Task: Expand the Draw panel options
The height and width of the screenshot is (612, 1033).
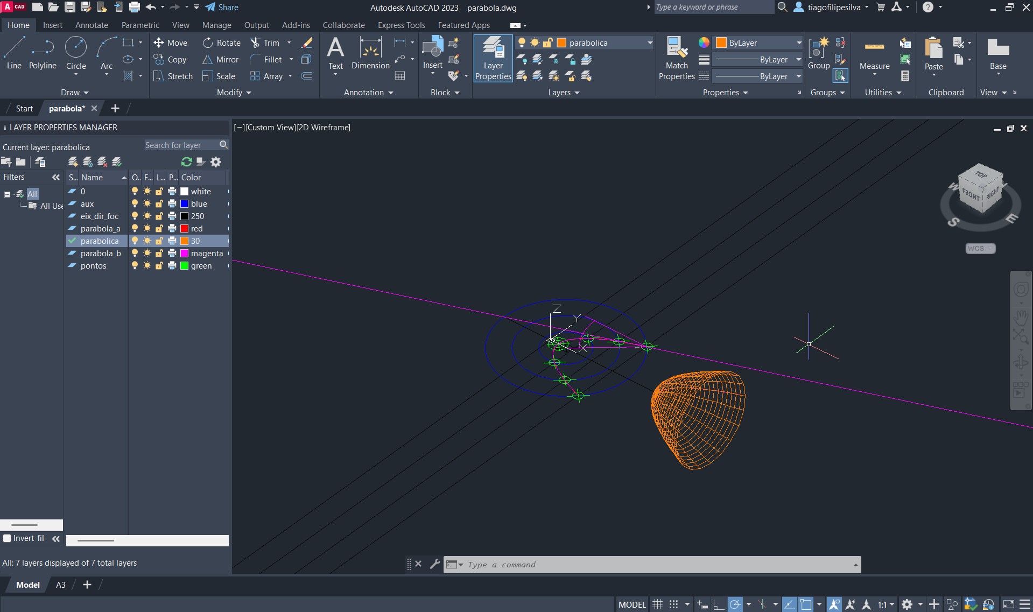Action: [75, 93]
